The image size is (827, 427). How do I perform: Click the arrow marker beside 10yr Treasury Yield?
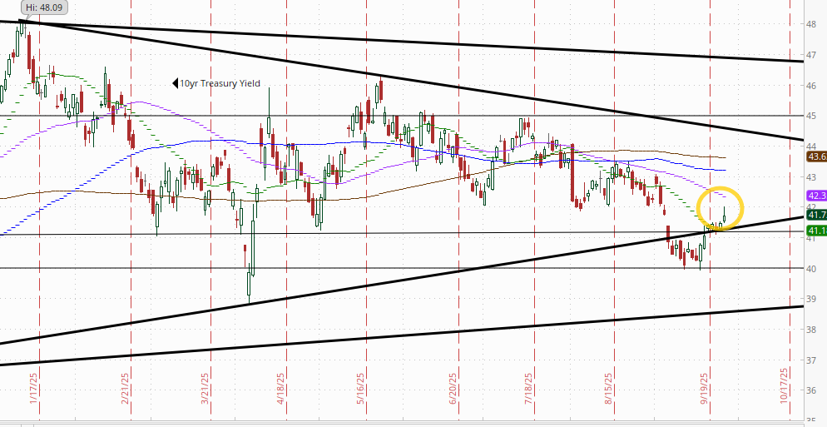176,83
